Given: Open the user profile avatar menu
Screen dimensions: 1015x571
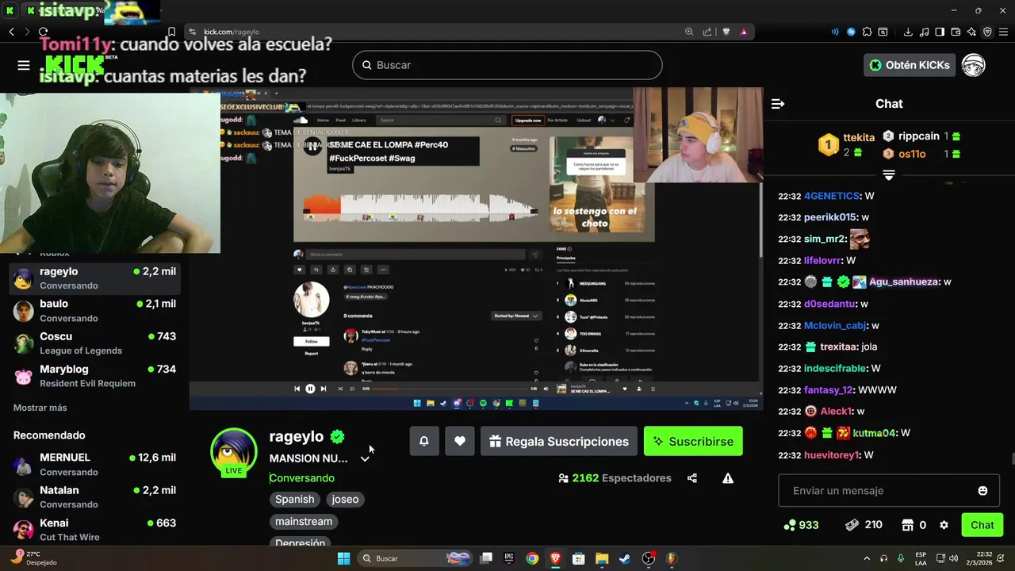Looking at the screenshot, I should (973, 65).
